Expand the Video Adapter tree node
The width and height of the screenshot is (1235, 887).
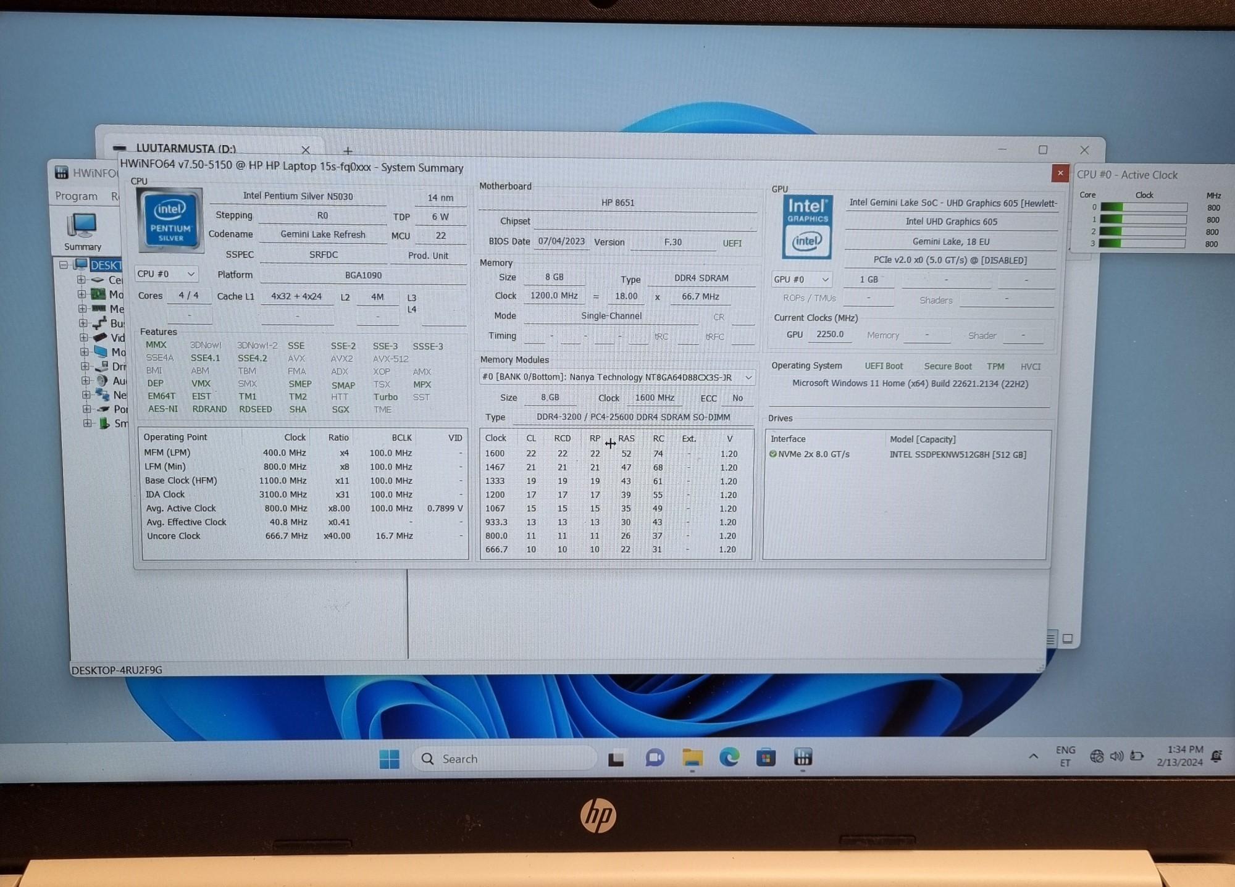(x=83, y=337)
